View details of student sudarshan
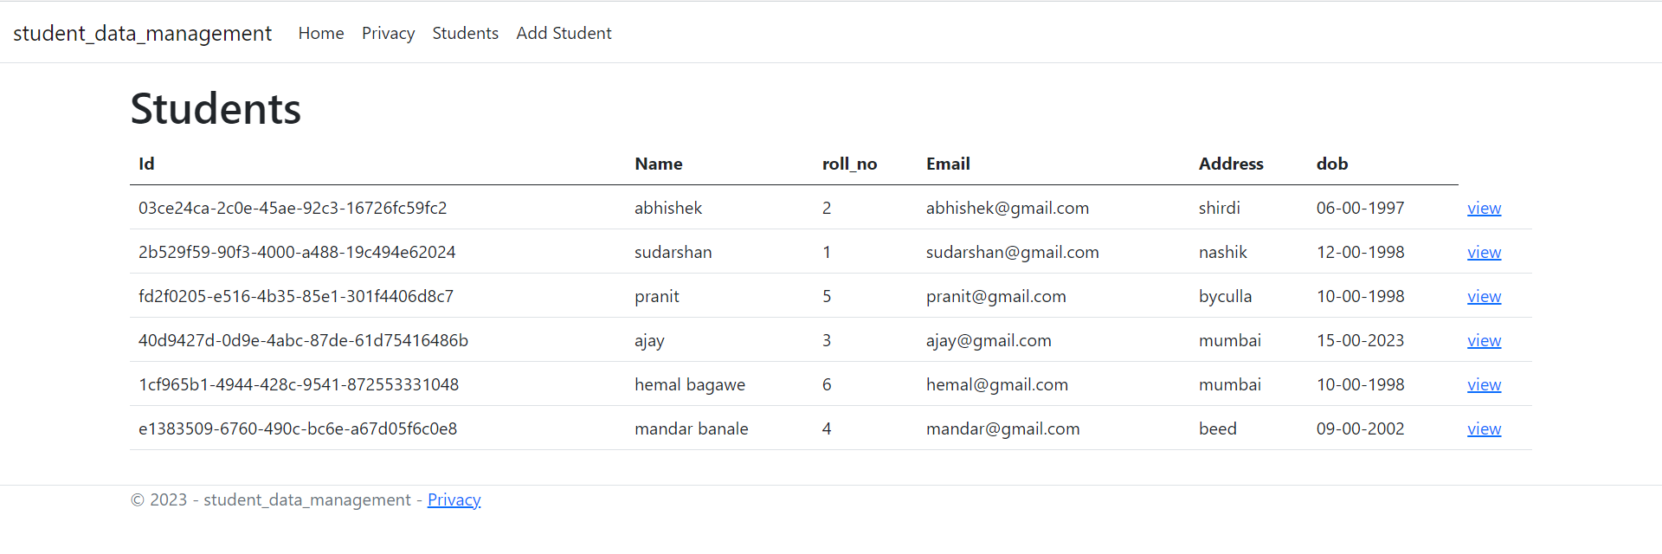The height and width of the screenshot is (554, 1662). (x=1484, y=252)
